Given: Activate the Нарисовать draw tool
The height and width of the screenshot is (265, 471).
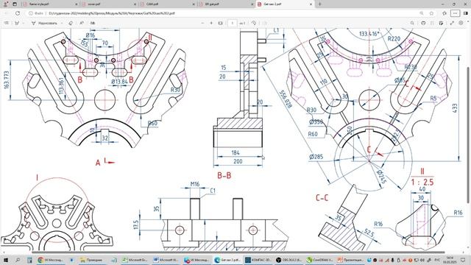Looking at the screenshot, I should pos(44,23).
